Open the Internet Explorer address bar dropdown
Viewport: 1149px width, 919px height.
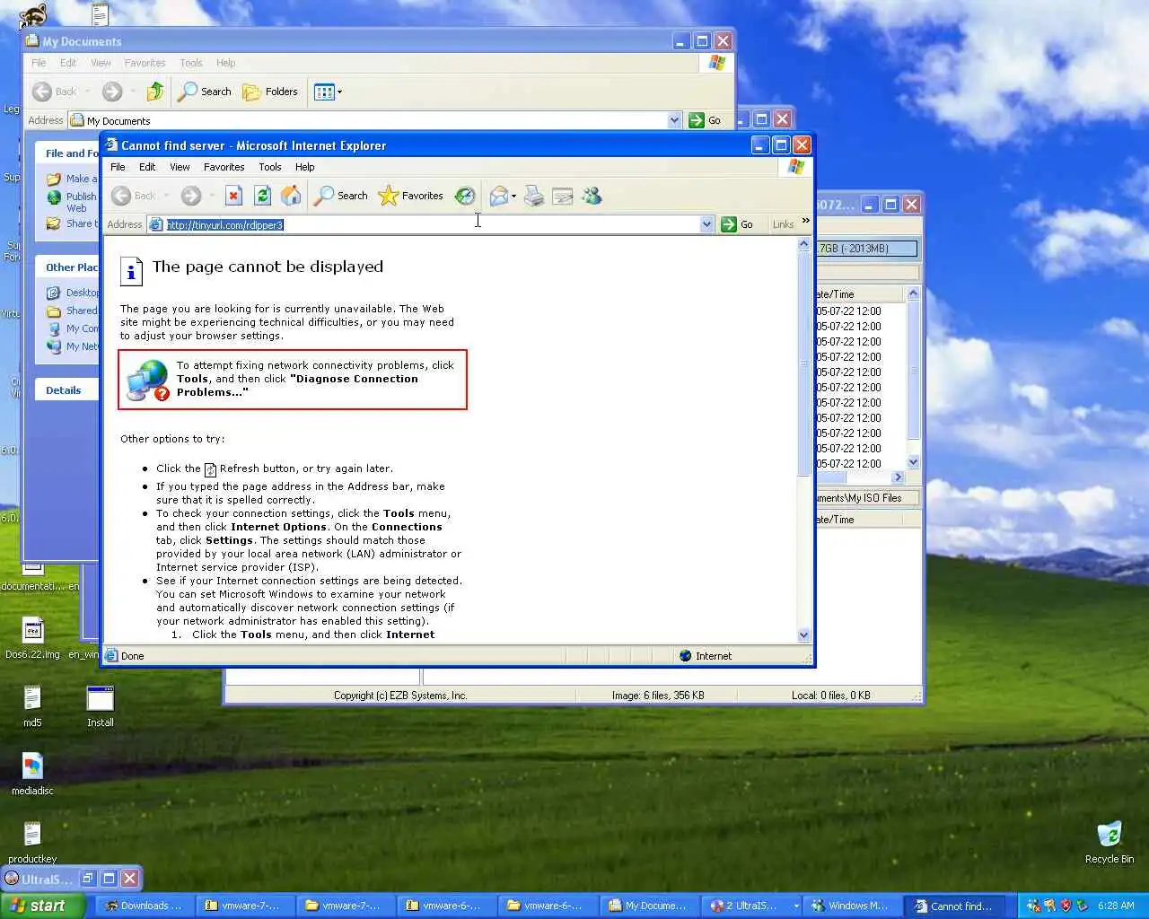pyautogui.click(x=706, y=224)
